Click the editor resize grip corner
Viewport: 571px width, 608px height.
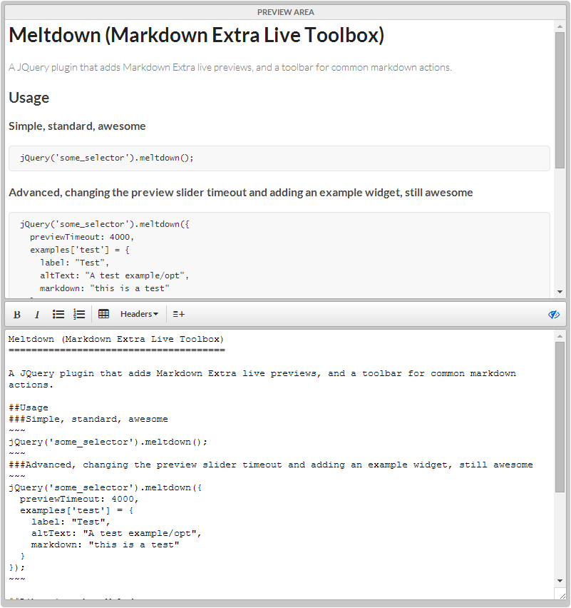click(x=562, y=595)
